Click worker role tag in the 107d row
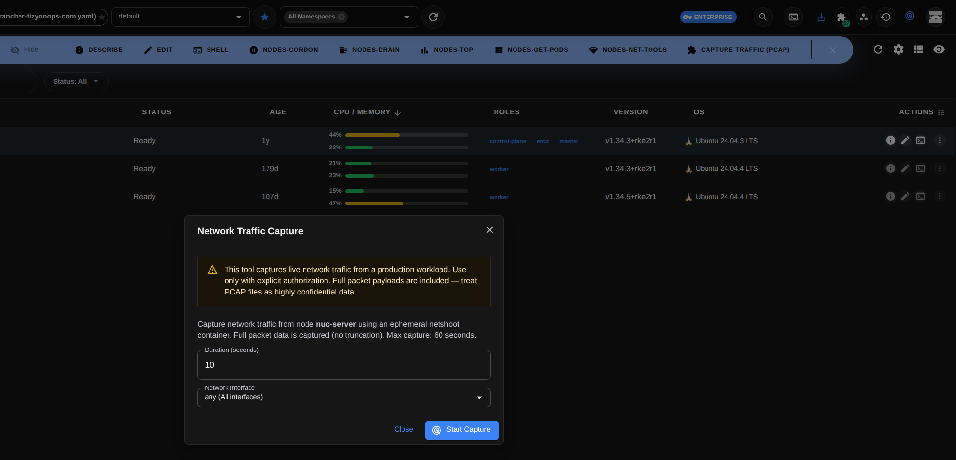Screen dimensions: 956x460 499,197
